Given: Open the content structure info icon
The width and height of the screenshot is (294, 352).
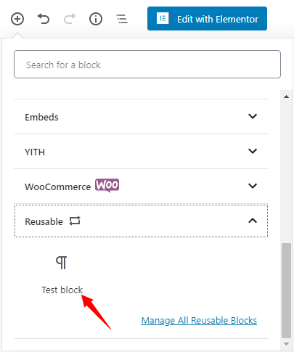Looking at the screenshot, I should click(96, 19).
